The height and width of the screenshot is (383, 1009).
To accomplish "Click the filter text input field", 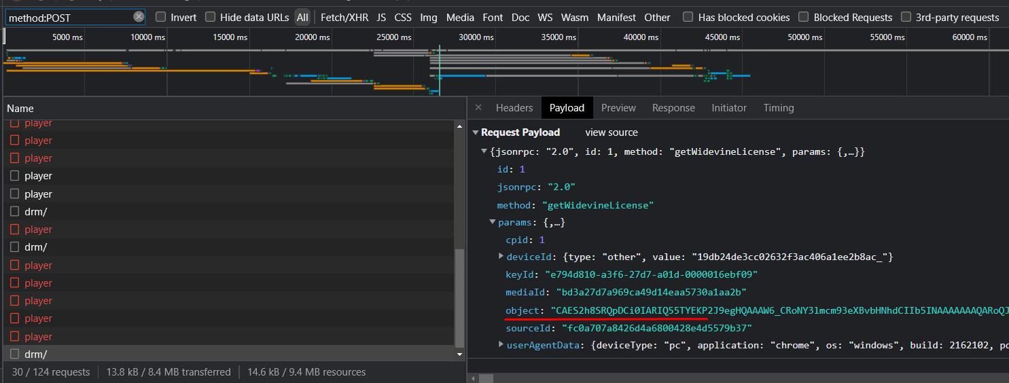I will pyautogui.click(x=68, y=17).
